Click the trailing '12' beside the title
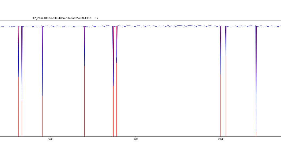 tap(97, 18)
